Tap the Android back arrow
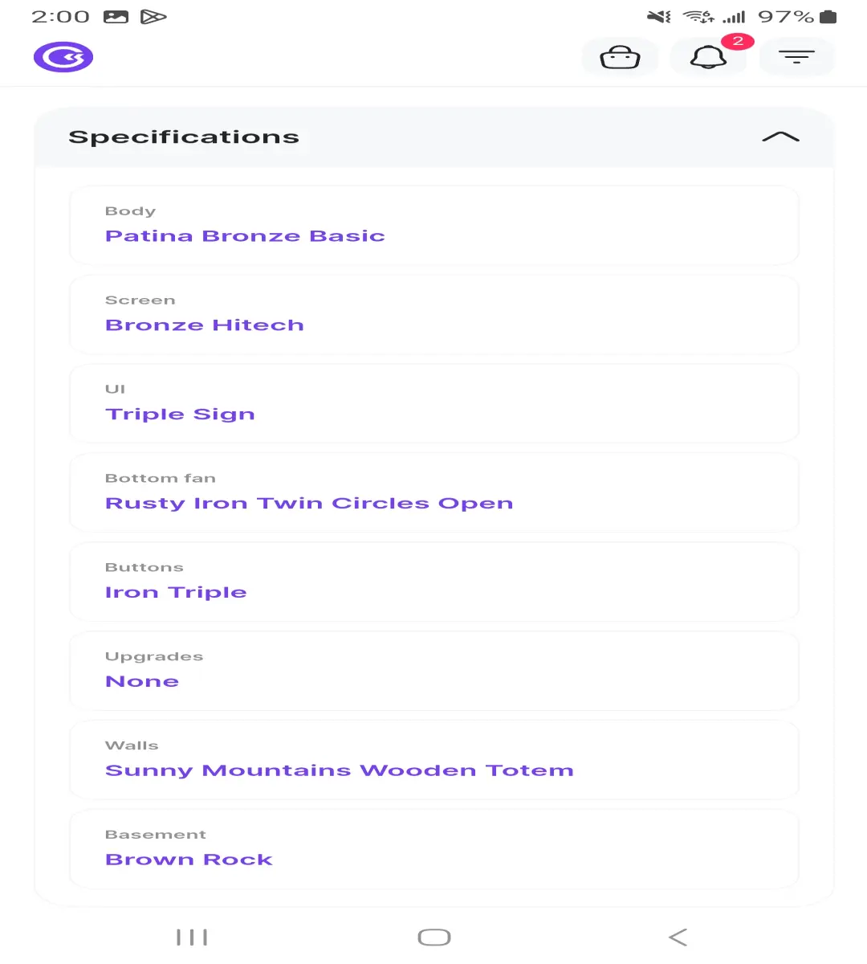The width and height of the screenshot is (867, 964). pyautogui.click(x=678, y=937)
